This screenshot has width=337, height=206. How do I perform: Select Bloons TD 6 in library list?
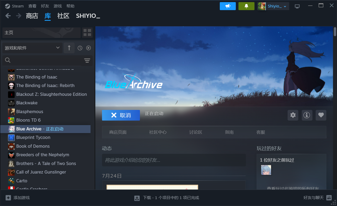pyautogui.click(x=28, y=120)
